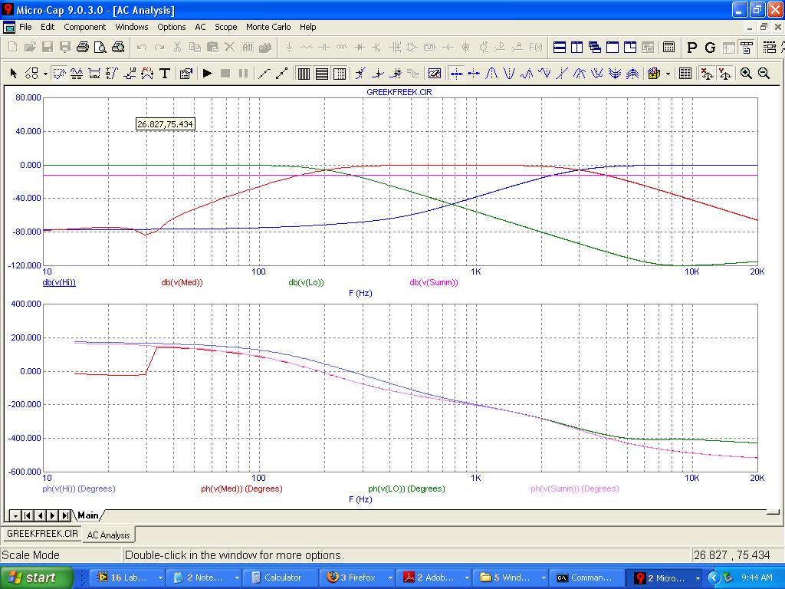Click the G toolbar button

point(710,48)
